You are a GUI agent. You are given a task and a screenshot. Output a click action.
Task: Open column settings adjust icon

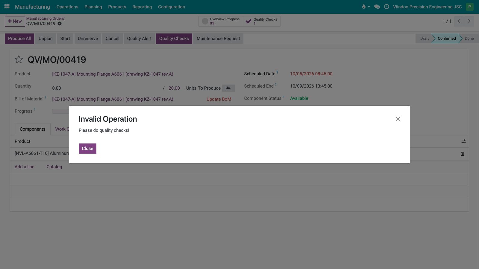[464, 141]
